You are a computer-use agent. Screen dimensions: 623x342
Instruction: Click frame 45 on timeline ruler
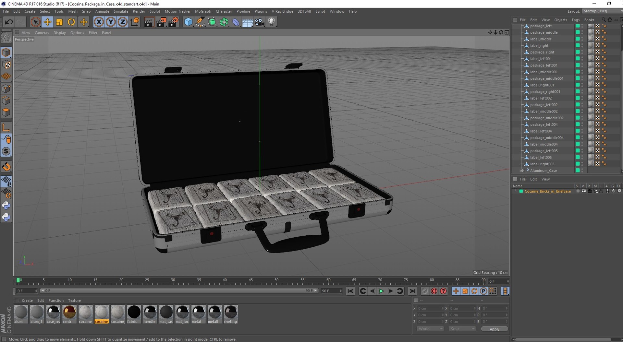click(x=250, y=280)
